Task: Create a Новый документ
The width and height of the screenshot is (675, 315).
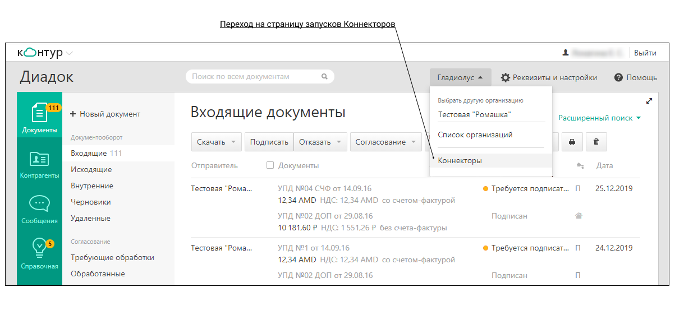Action: pyautogui.click(x=105, y=114)
